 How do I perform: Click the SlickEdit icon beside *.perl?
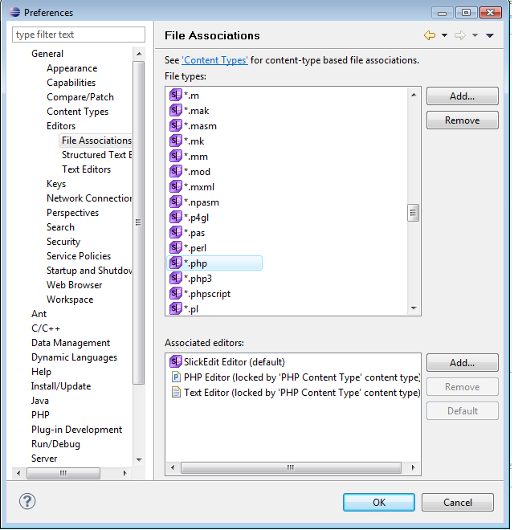pos(176,247)
